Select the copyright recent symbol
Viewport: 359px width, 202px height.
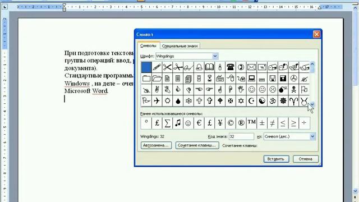231,123
